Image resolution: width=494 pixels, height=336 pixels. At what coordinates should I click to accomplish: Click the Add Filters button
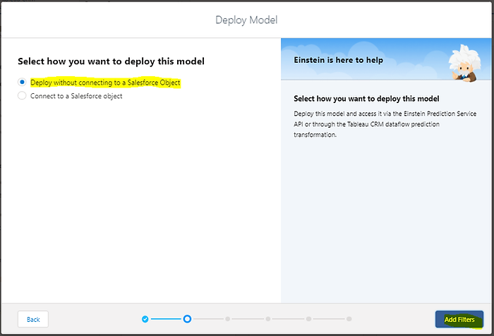click(459, 319)
